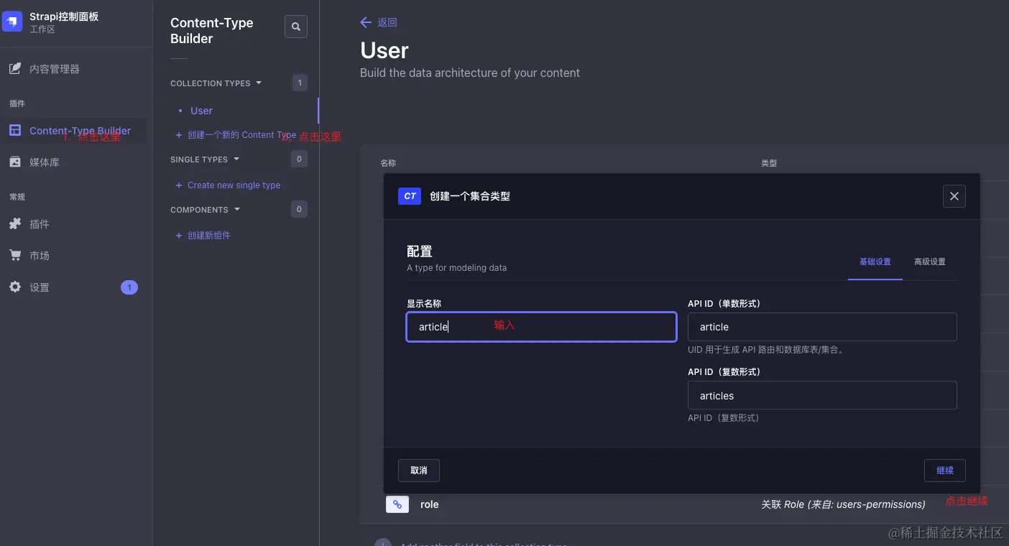Open Content-Type Builder in the sidebar

[73, 131]
